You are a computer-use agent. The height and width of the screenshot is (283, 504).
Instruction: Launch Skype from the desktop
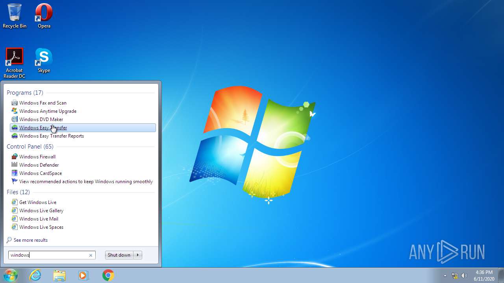click(44, 60)
